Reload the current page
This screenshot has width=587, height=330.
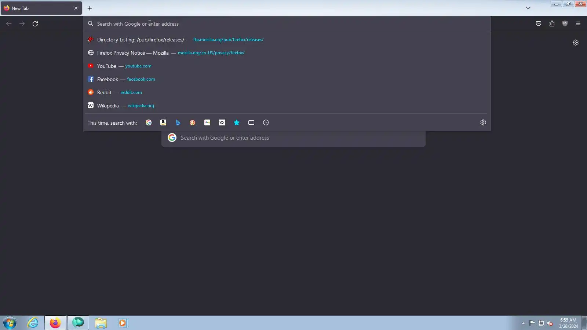(35, 24)
